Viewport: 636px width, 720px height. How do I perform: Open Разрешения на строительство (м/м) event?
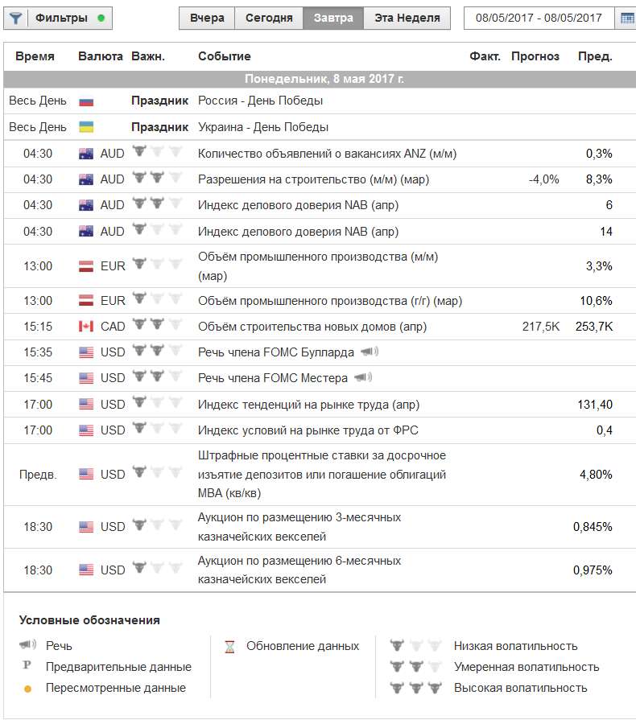click(x=313, y=179)
